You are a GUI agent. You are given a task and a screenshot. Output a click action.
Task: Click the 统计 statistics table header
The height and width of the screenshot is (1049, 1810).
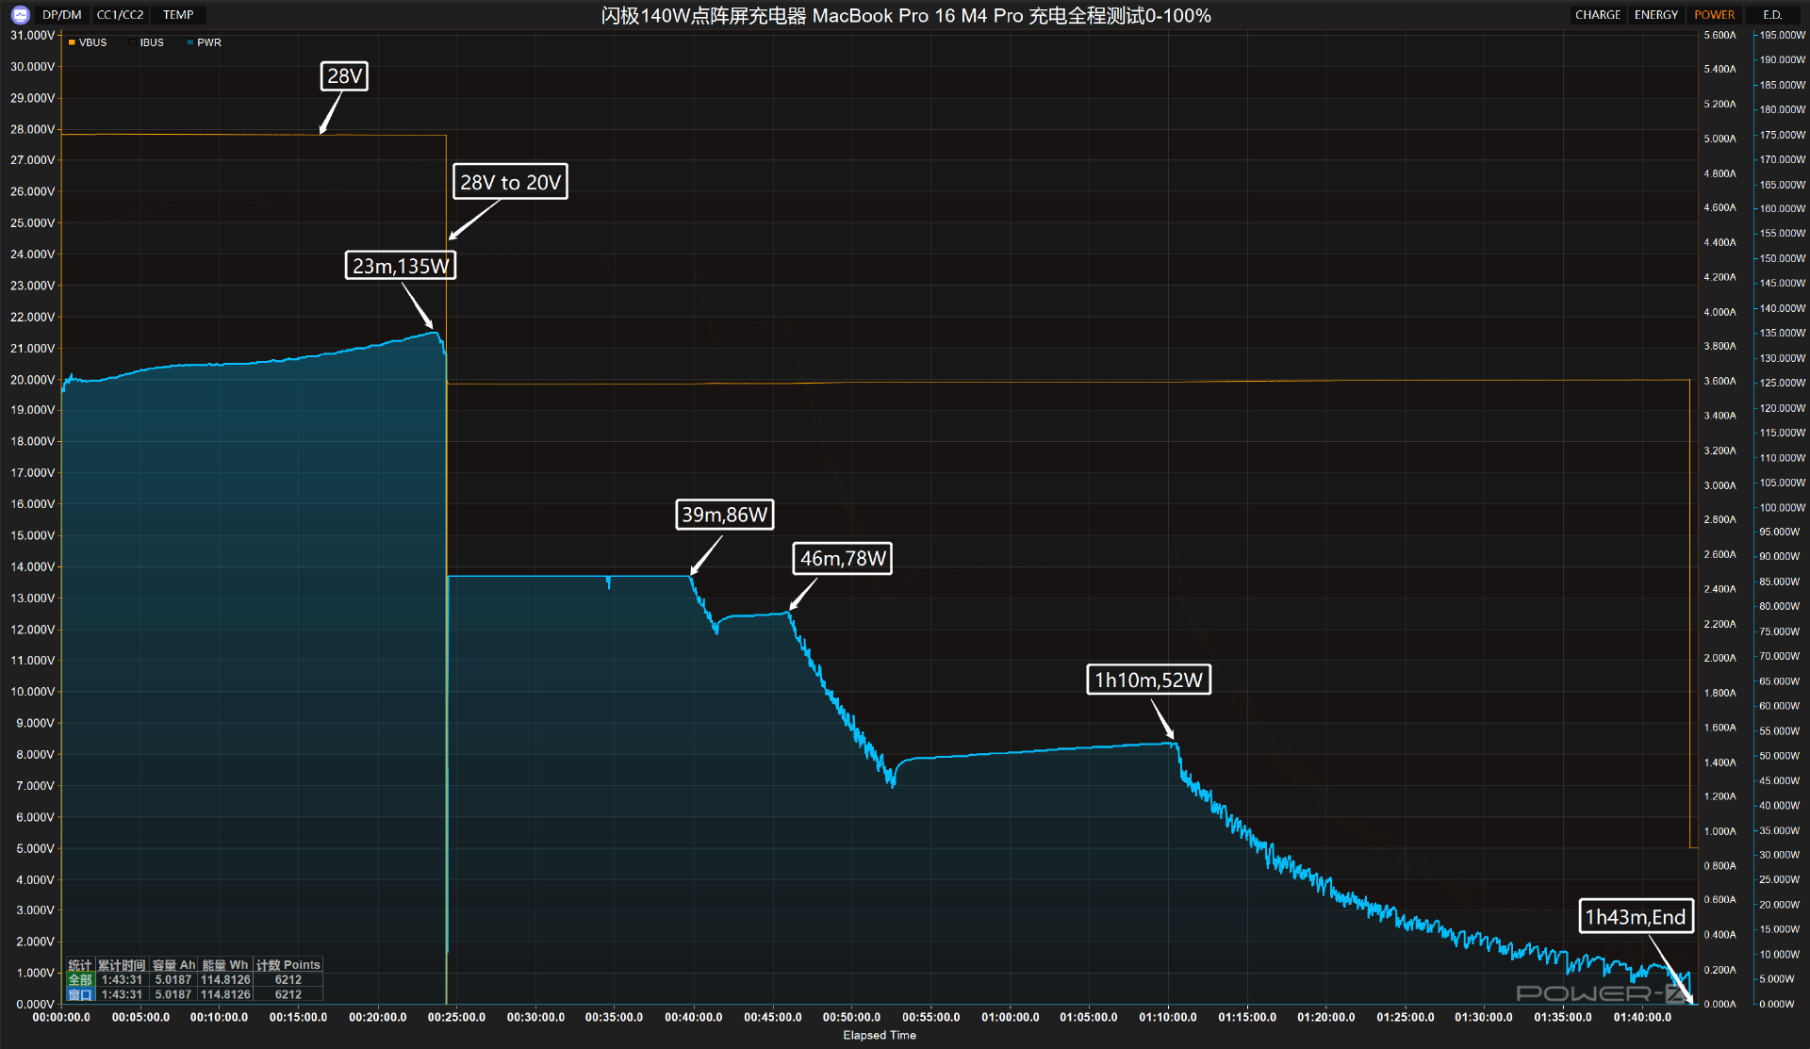[80, 965]
